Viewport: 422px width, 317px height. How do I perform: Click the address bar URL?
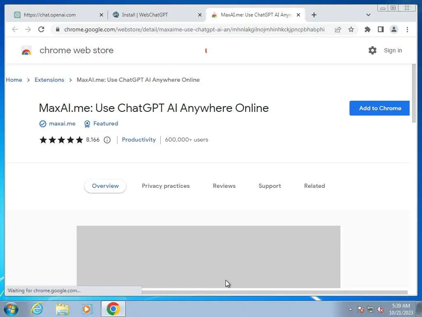(195, 29)
